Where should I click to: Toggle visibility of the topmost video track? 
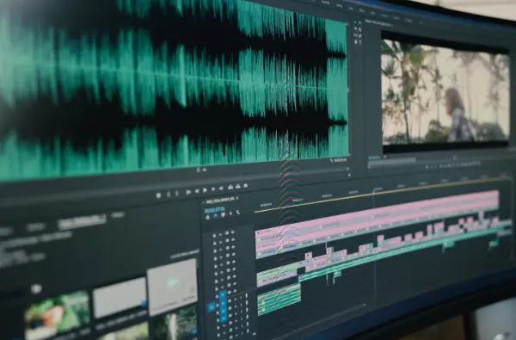(233, 232)
